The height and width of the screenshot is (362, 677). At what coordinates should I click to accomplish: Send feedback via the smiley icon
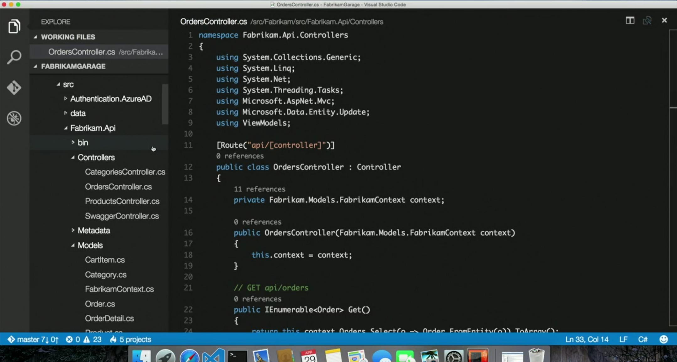point(664,339)
